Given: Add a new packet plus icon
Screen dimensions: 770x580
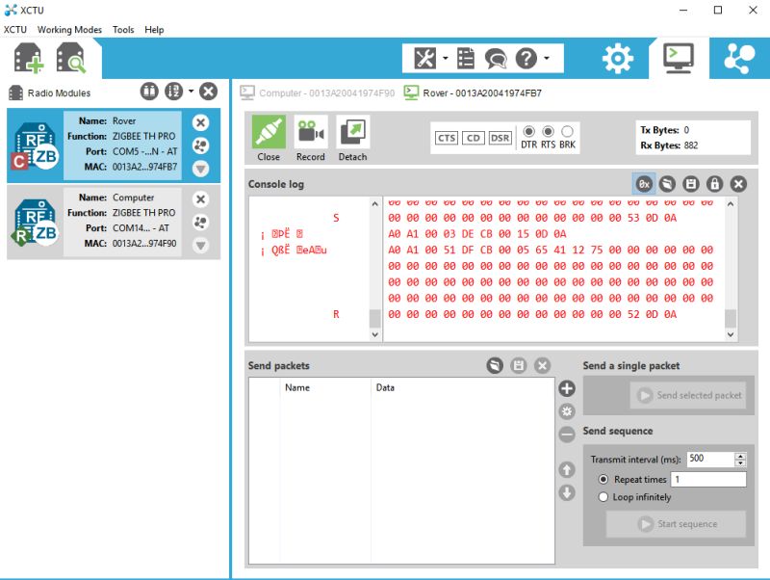Looking at the screenshot, I should point(567,388).
